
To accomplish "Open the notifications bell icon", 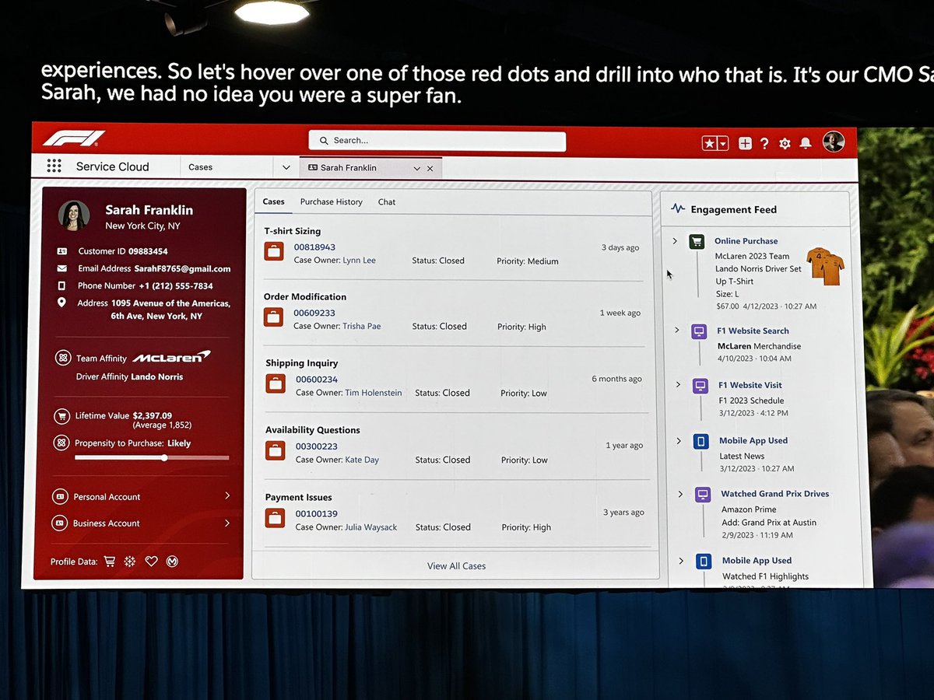I will 806,143.
